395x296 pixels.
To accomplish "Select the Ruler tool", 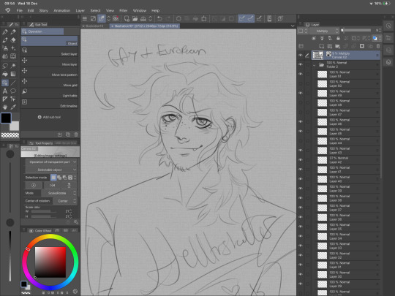I will tap(5, 99).
